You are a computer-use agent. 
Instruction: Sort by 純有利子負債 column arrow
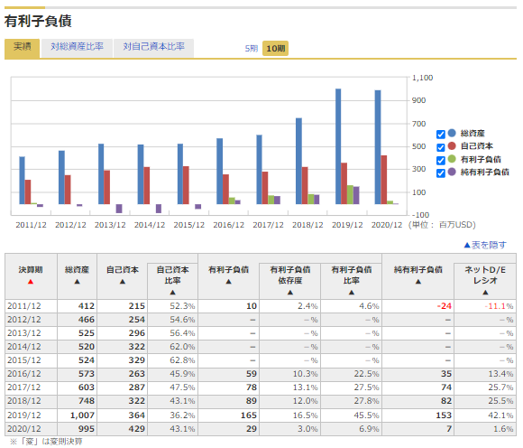(418, 282)
